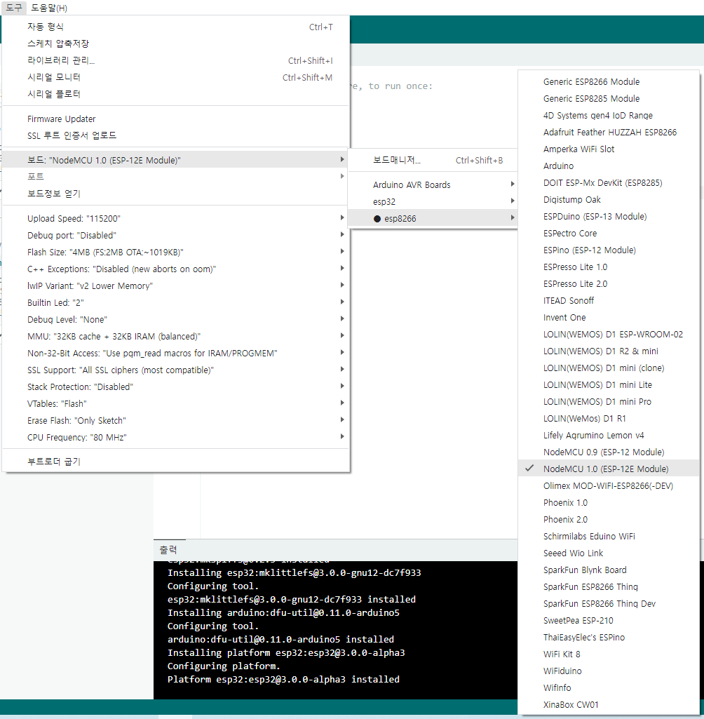The width and height of the screenshot is (704, 719).
Task: Expand Non-32-Bit Access submenu
Action: 176,353
